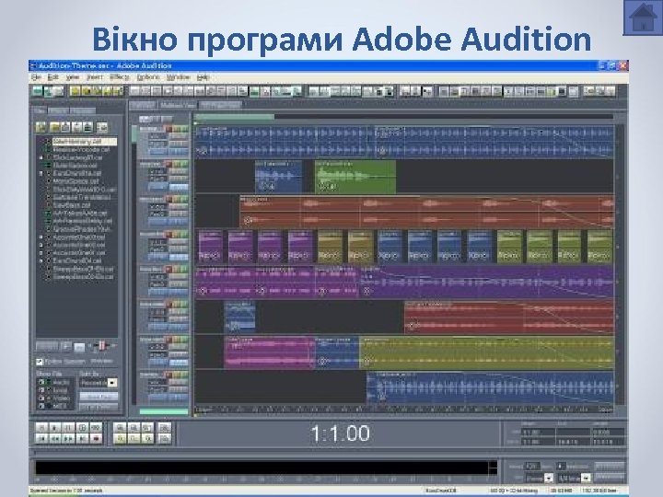Click the Rewind transport button
This screenshot has height=497, width=663.
click(55, 439)
